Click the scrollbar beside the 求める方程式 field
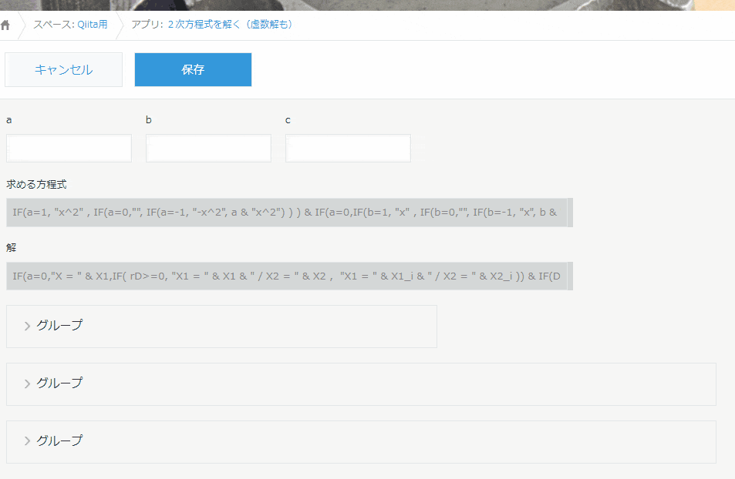 (569, 212)
